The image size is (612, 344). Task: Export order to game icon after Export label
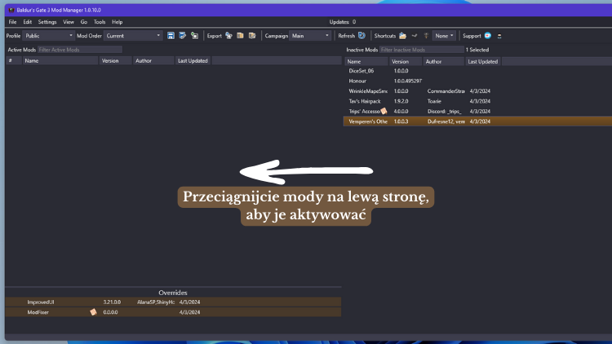228,36
